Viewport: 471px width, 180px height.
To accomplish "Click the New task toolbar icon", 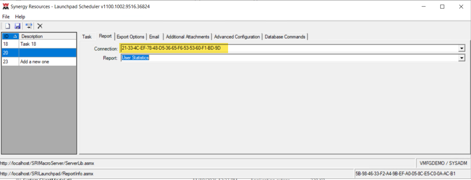I will pos(8,26).
